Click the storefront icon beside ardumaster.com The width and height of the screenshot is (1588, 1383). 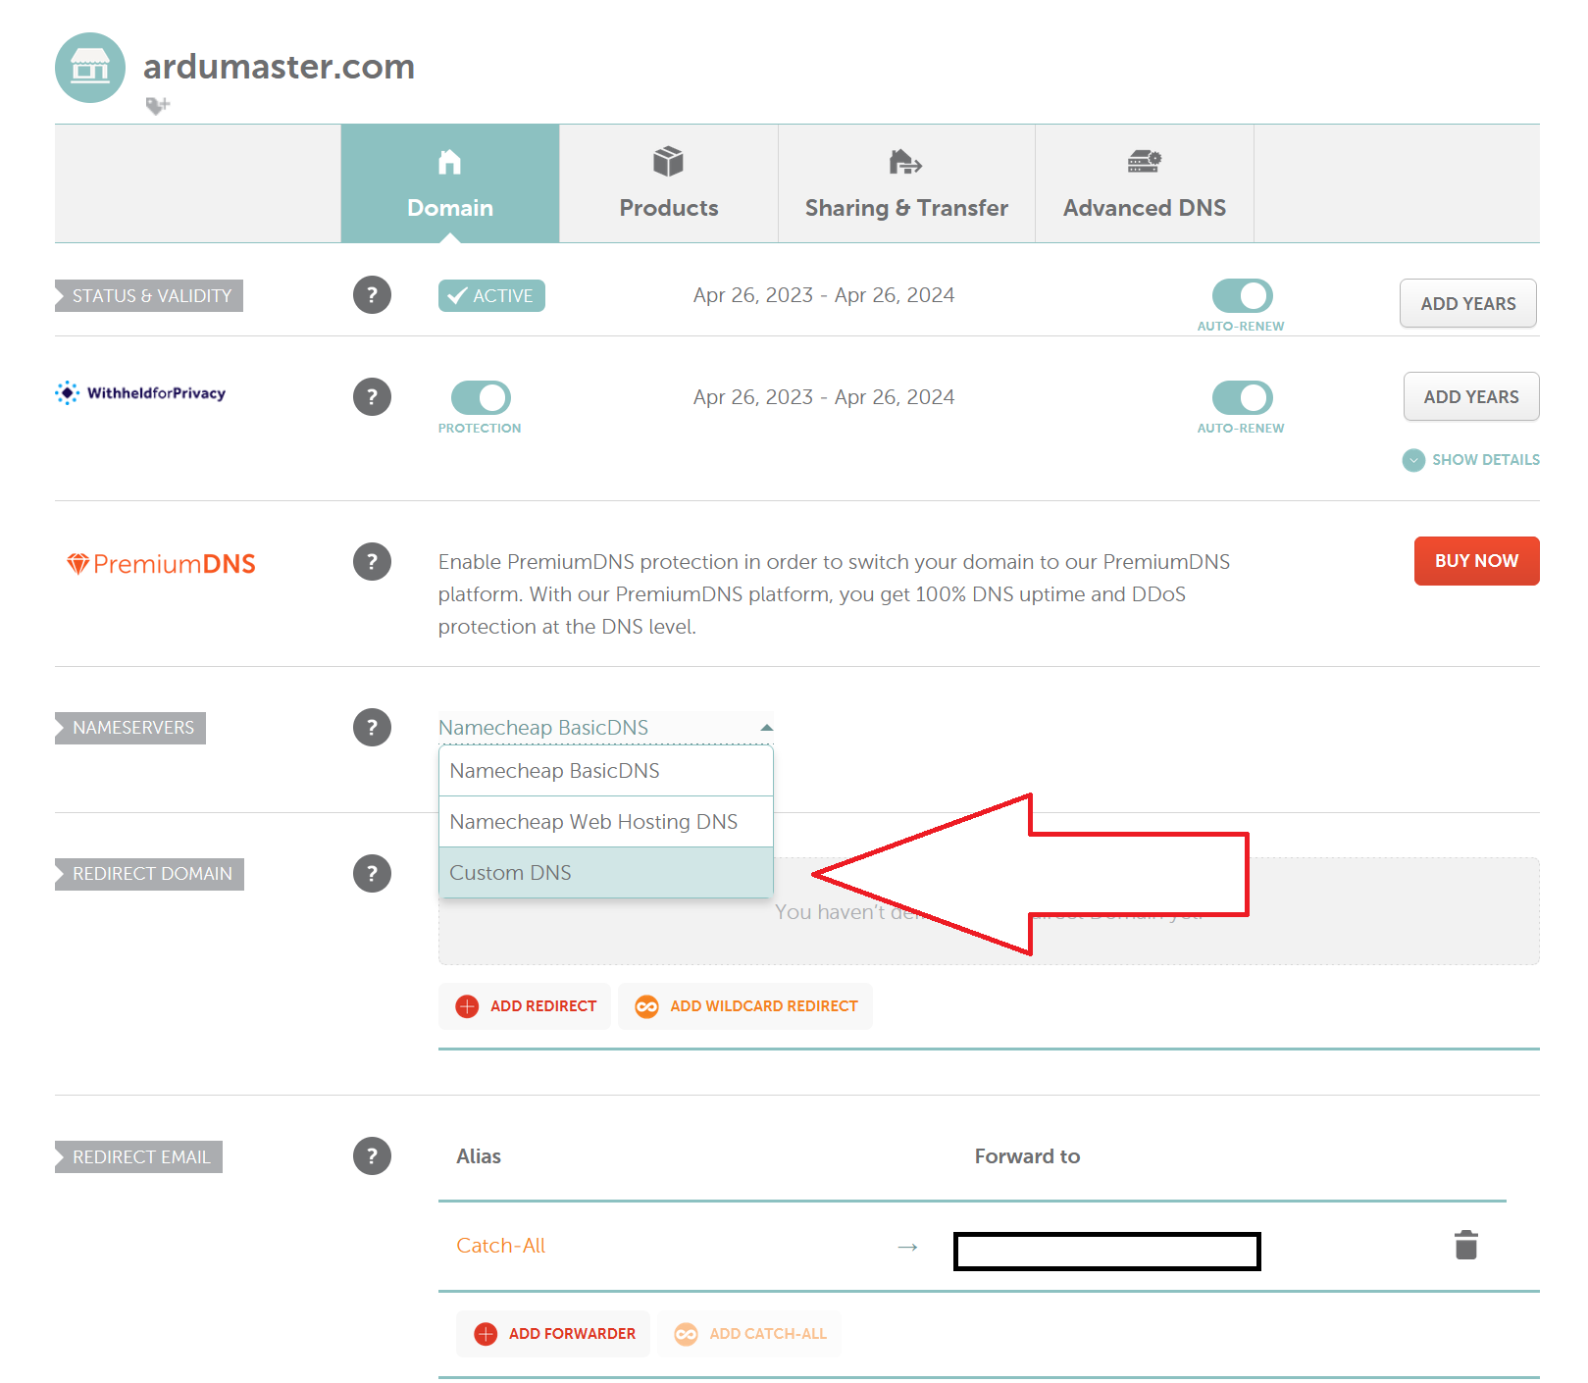(x=90, y=68)
